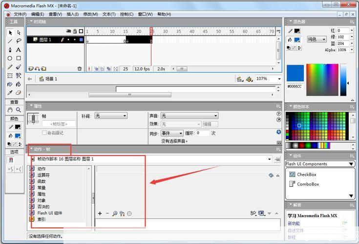Click the Loop count input field
This screenshot has height=244, width=359.
point(203,133)
